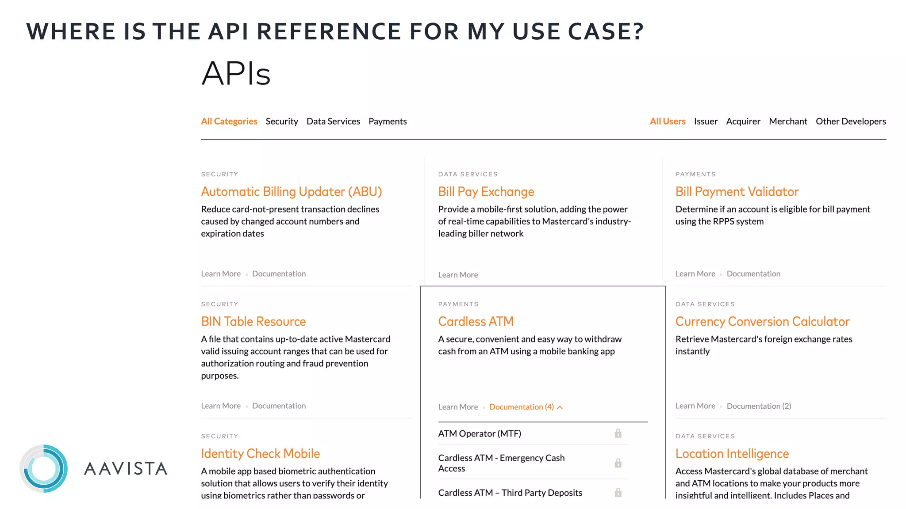Open Documentation for BIN Table Resource
The image size is (906, 509).
(279, 406)
